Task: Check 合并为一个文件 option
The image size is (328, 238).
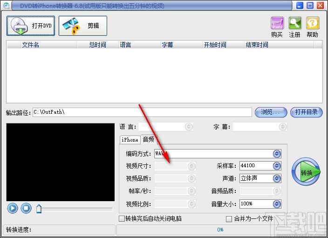Action: pos(229,219)
